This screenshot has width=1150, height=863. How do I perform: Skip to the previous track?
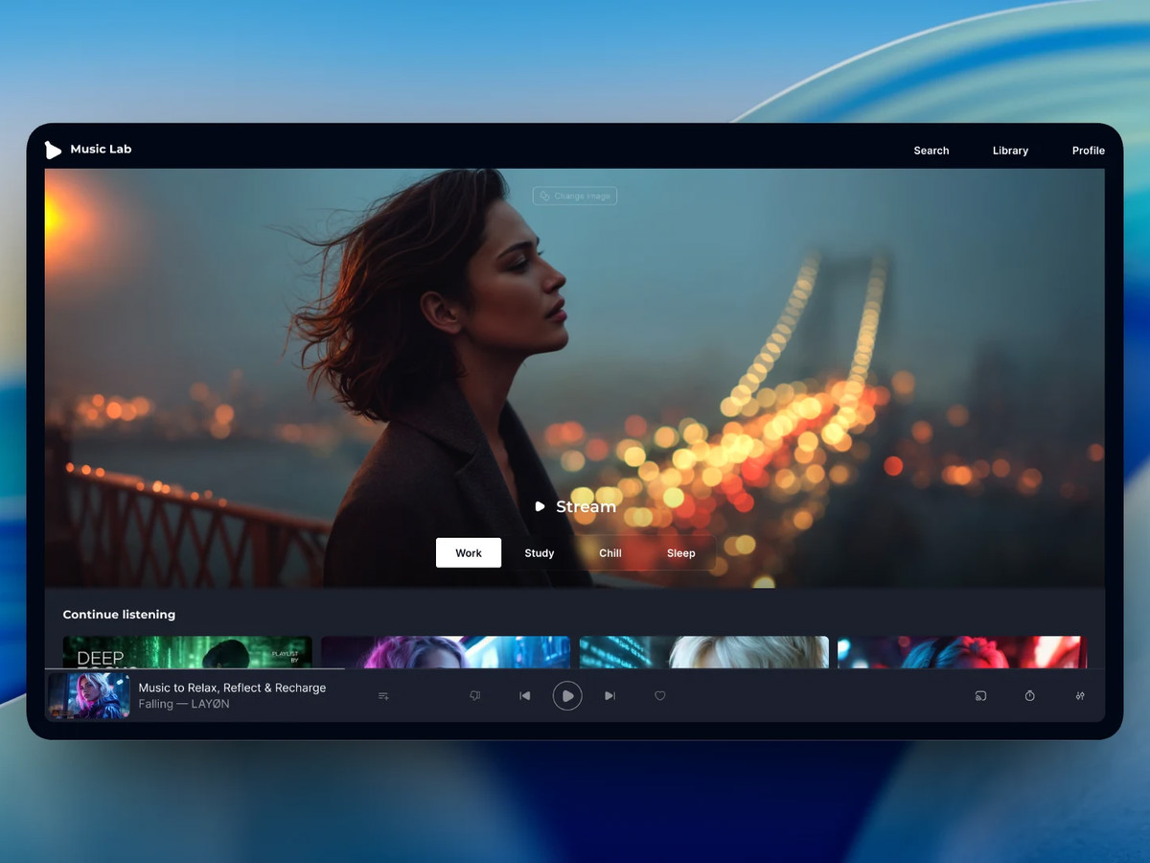pyautogui.click(x=524, y=696)
